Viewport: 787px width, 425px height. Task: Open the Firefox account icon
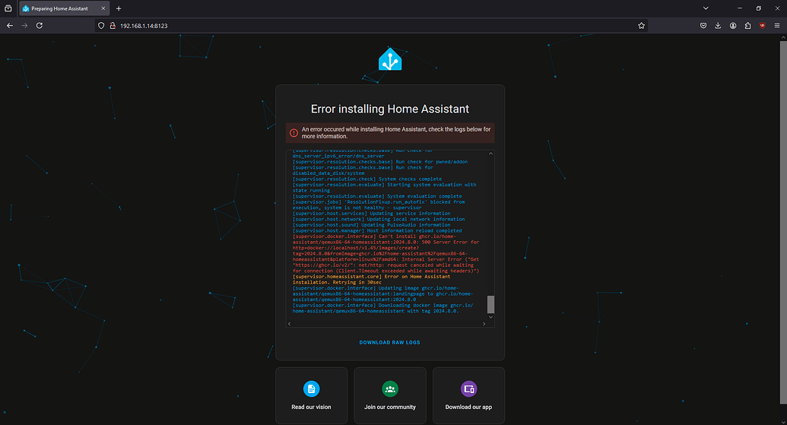(x=733, y=26)
